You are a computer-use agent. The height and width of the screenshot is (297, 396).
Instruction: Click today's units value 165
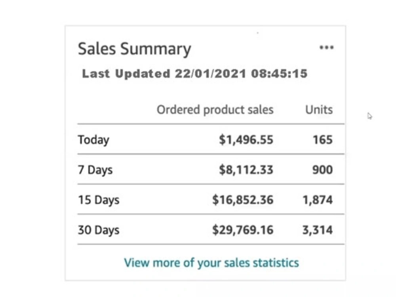tap(322, 140)
